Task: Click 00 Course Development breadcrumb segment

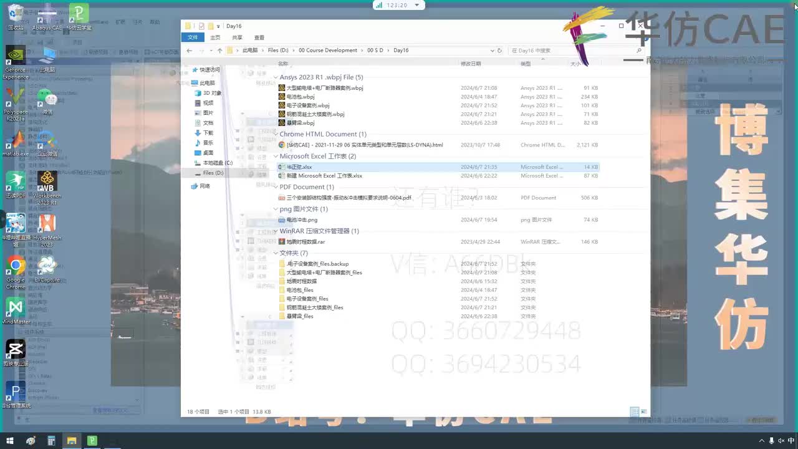Action: (328, 51)
